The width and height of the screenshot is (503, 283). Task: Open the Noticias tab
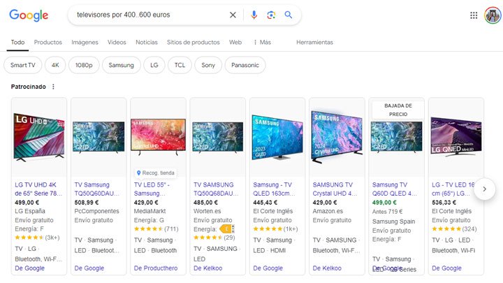click(147, 43)
